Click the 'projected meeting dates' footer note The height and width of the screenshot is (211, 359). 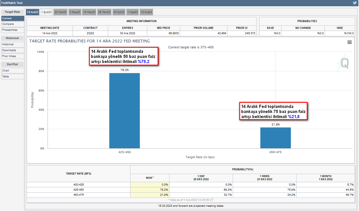[191, 206]
